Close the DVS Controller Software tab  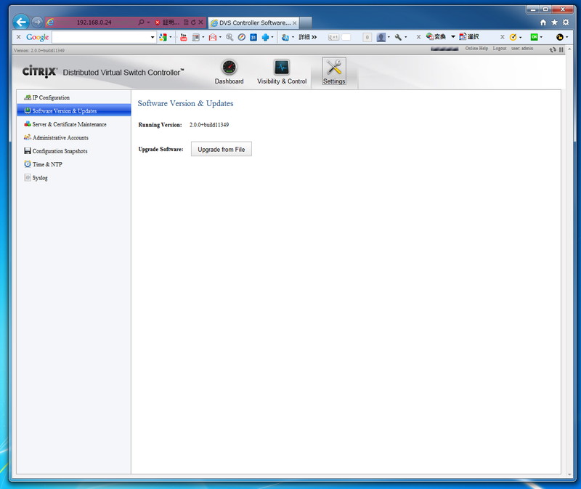pos(295,23)
